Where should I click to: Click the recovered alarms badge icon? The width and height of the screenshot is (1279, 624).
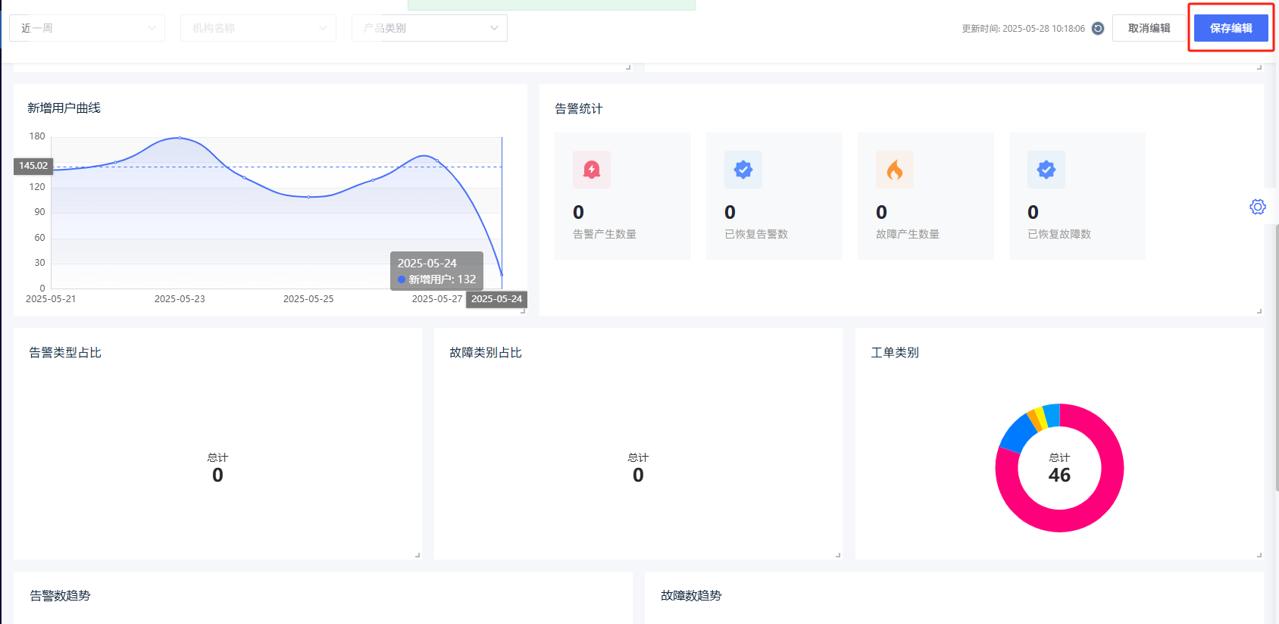pyautogui.click(x=743, y=170)
